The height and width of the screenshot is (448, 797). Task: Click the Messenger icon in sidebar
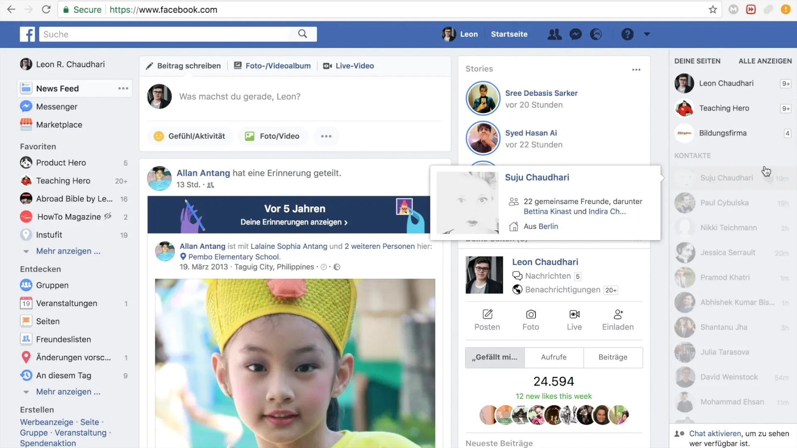tap(26, 106)
